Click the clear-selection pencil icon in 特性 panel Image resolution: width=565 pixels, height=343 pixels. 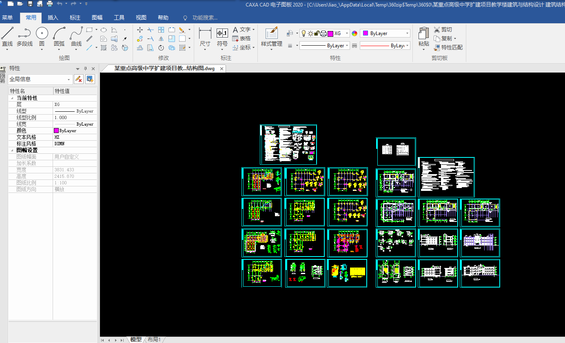pyautogui.click(x=79, y=79)
